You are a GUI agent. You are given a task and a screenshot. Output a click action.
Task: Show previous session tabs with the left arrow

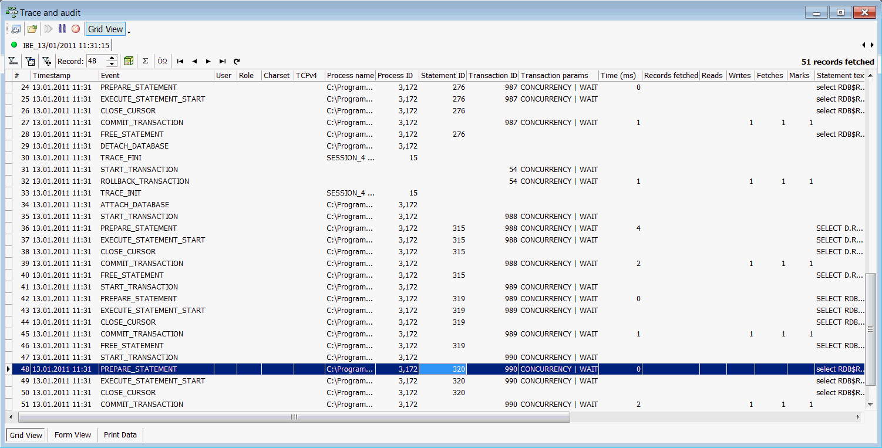tap(864, 45)
